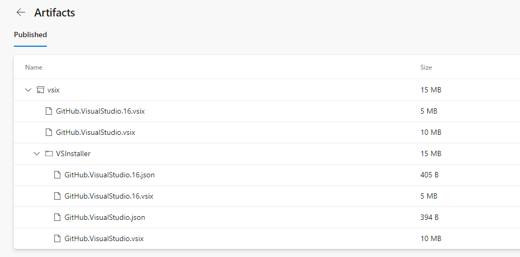The height and width of the screenshot is (257, 520).
Task: Click file icon of VSInstaller GitHub.VisualStudio.vsix
Action: point(58,238)
